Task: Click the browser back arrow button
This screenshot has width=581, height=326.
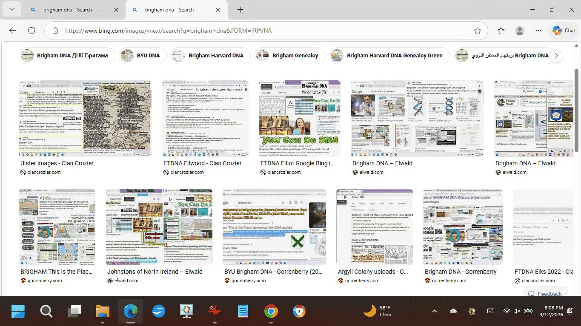Action: pyautogui.click(x=13, y=31)
